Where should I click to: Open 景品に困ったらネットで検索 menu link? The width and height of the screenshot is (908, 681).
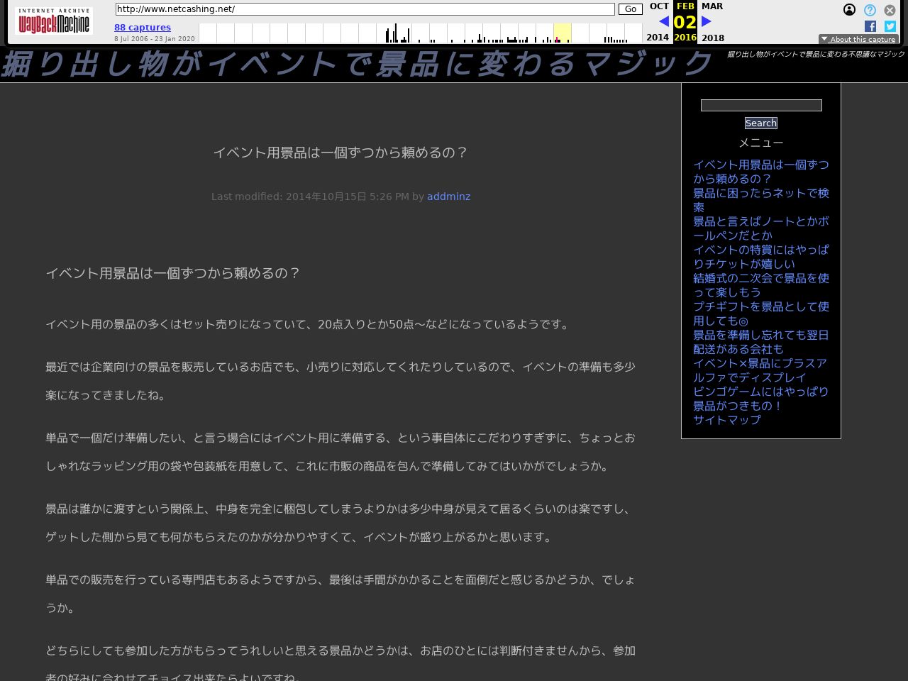click(x=760, y=200)
